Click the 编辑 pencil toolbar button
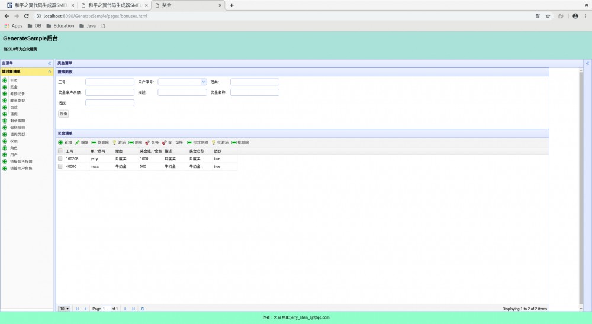Viewport: 592px width, 324px height. tap(82, 142)
